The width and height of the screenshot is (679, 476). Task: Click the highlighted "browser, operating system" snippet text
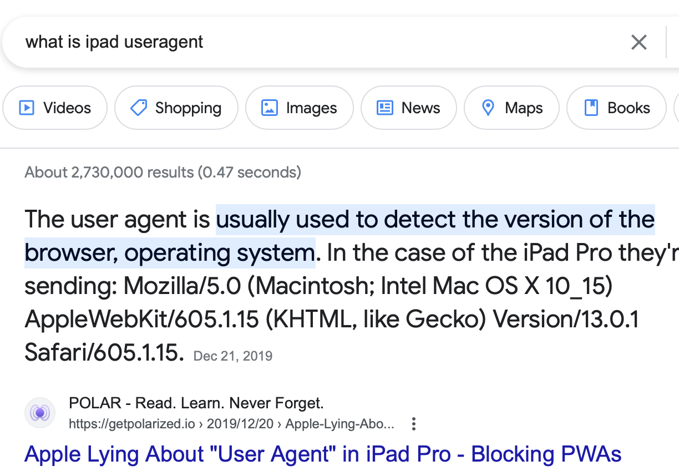click(x=170, y=253)
